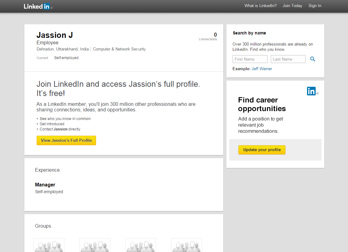Click the Dehradun, Uttarakhand, India location text
Viewport: 348px width, 252px height.
pyautogui.click(x=63, y=49)
